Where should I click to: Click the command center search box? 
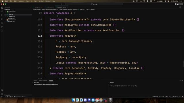tap(94, 4)
